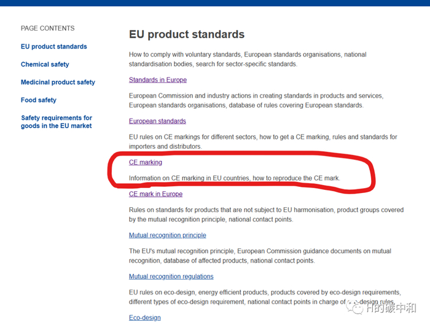Select Food safety in page contents
Image resolution: width=430 pixels, height=327 pixels.
point(39,100)
